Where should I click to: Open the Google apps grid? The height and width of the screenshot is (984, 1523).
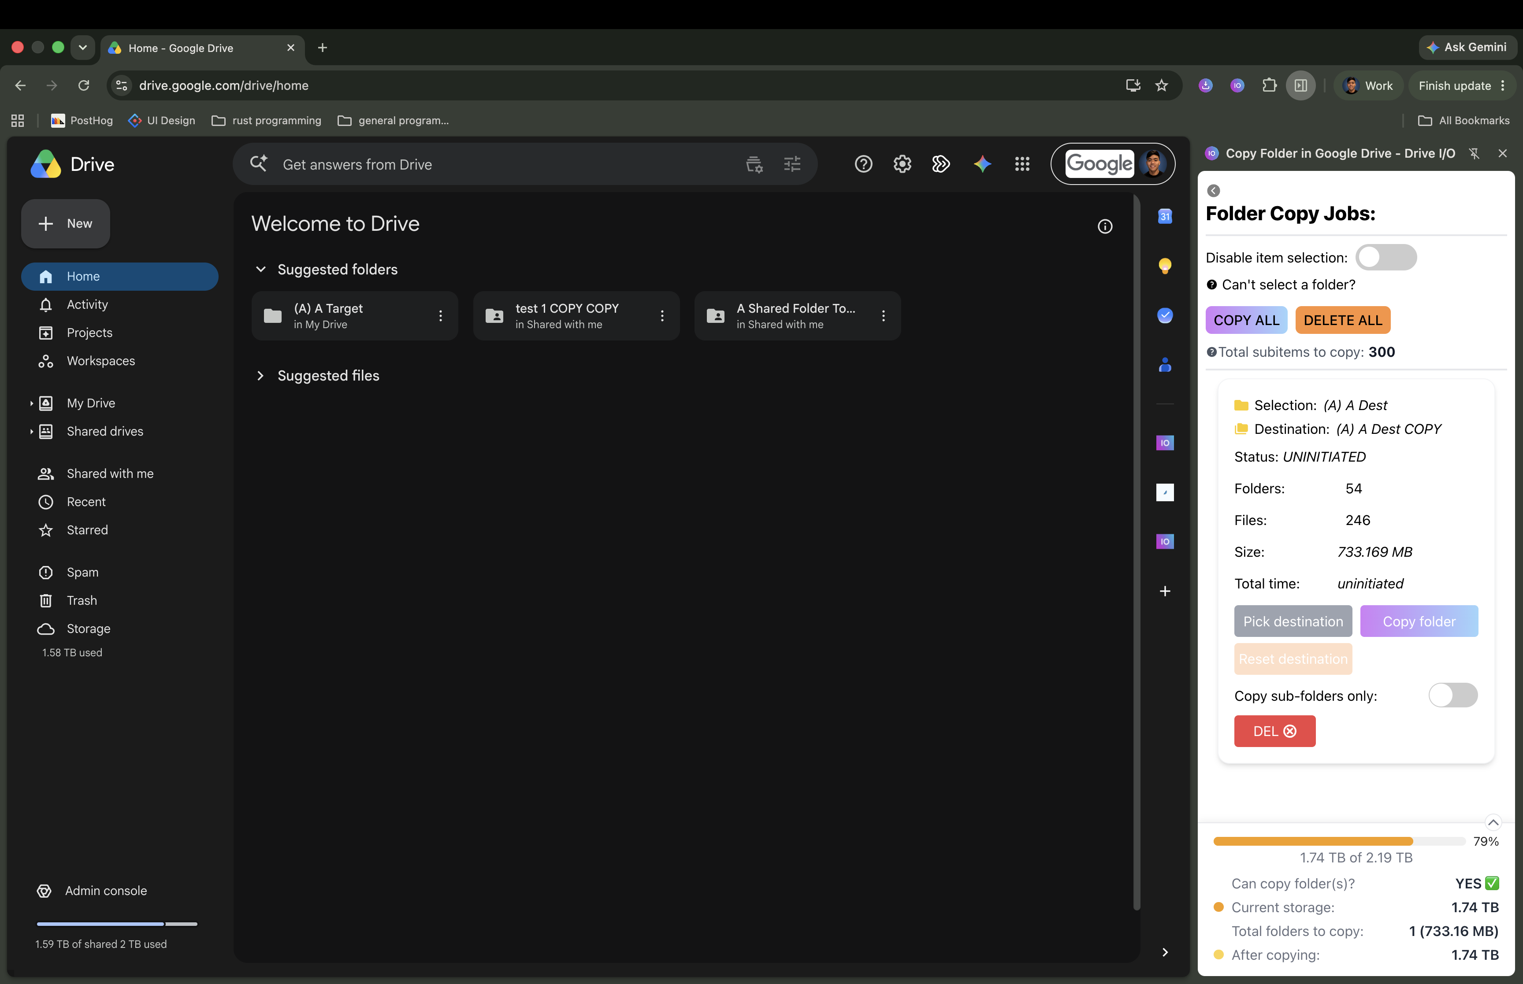coord(1022,164)
